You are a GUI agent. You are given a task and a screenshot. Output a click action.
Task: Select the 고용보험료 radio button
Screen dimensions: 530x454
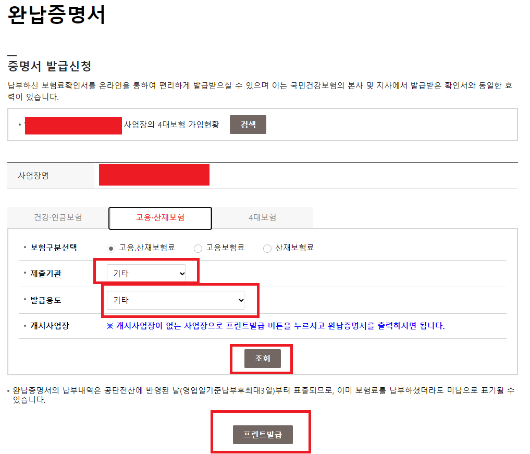pos(198,249)
